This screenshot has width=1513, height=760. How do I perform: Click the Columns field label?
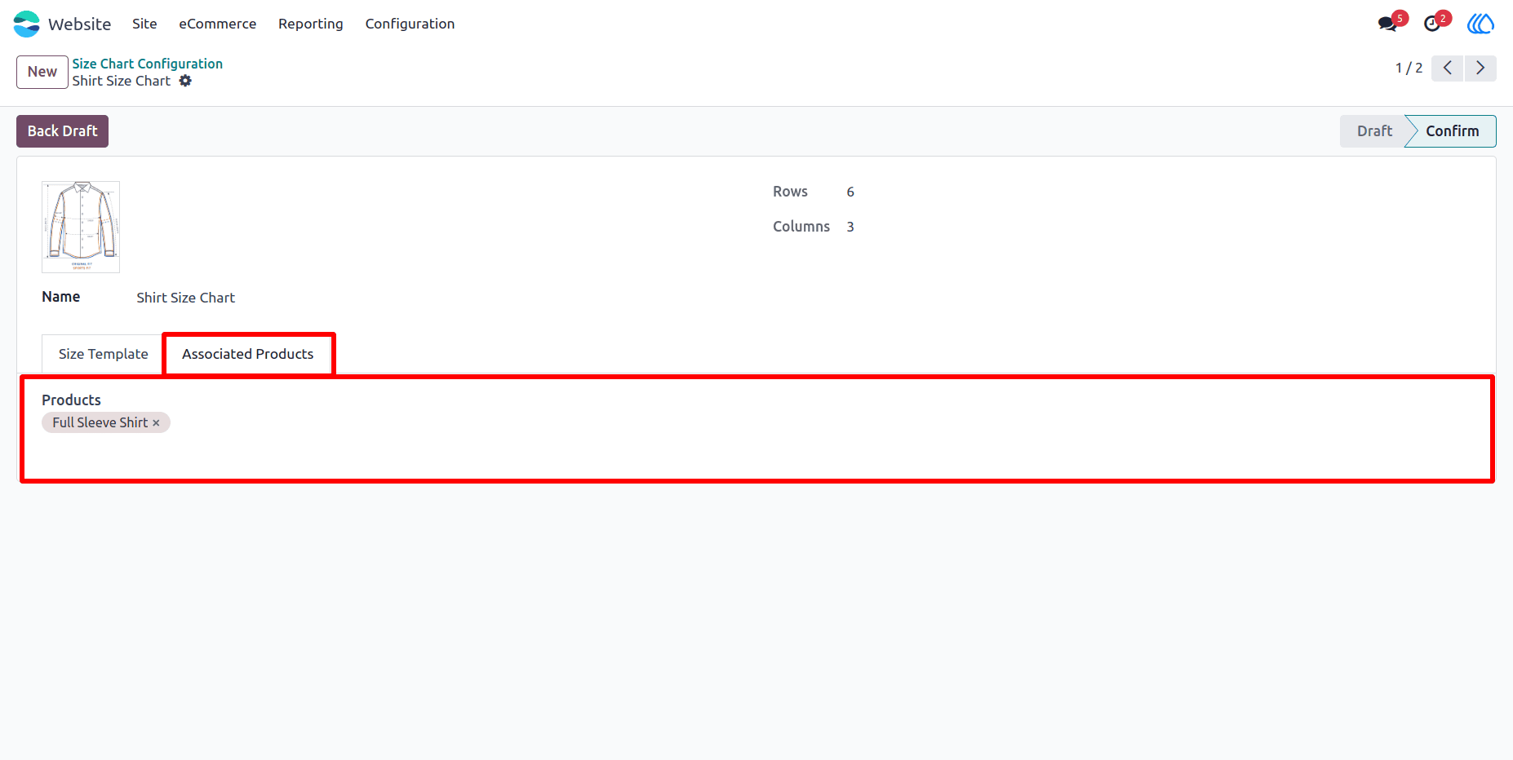801,227
